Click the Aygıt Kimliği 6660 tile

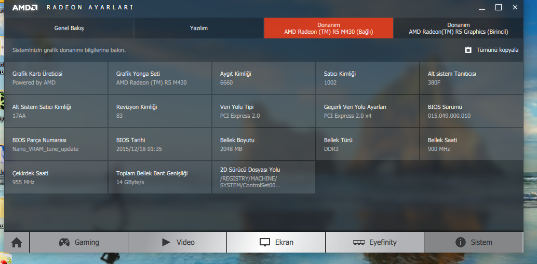(264, 78)
